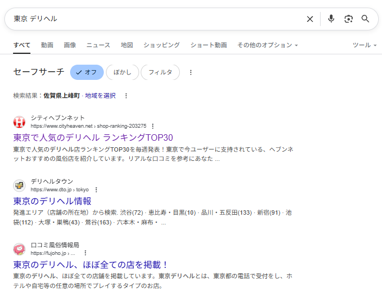
Task: Open the ツール menu
Action: (364, 45)
